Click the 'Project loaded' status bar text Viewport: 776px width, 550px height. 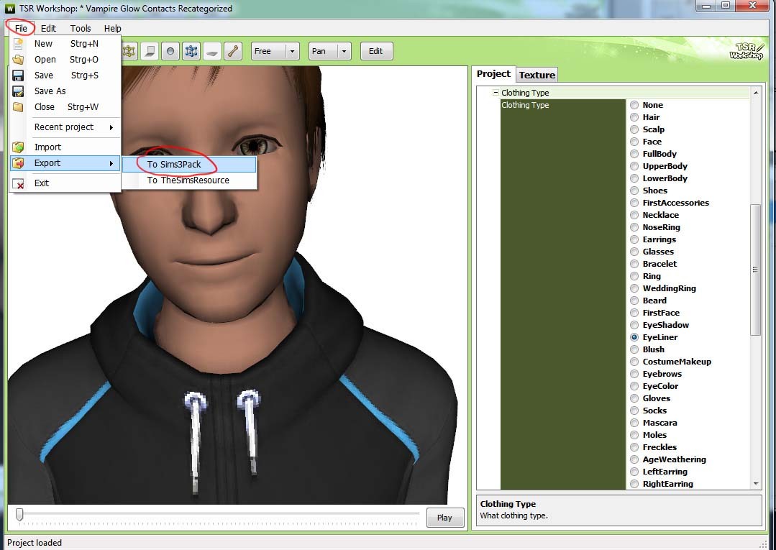coord(35,543)
